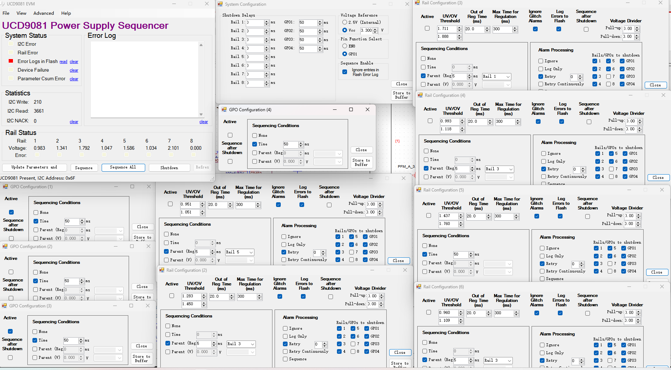Toggle Active checkbox in GPO Configuration (1)

click(12, 212)
